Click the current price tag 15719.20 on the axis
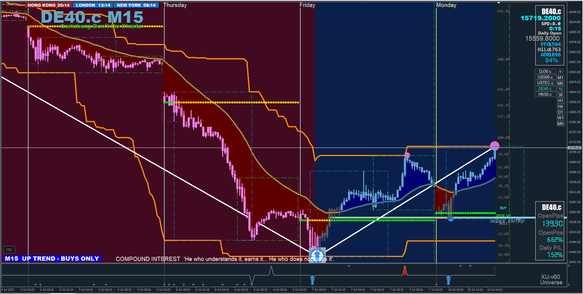Screen dimensions: 583x294 tap(574, 148)
